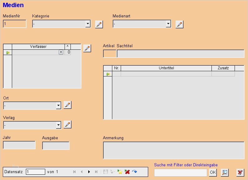Click the pencil edit button next to Medienart
This screenshot has height=180, width=248.
pyautogui.click(x=179, y=24)
